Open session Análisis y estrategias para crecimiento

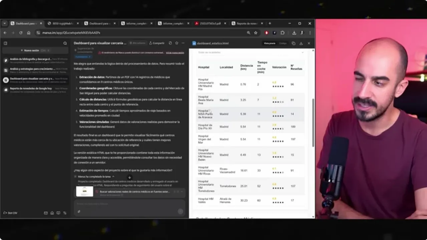pyautogui.click(x=35, y=70)
